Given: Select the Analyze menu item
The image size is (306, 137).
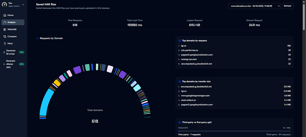Looking at the screenshot, I should pyautogui.click(x=13, y=22).
